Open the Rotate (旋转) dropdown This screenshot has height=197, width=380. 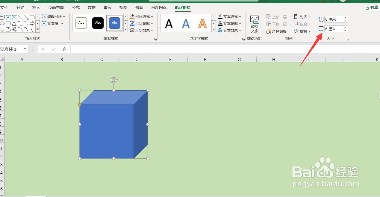tap(302, 31)
